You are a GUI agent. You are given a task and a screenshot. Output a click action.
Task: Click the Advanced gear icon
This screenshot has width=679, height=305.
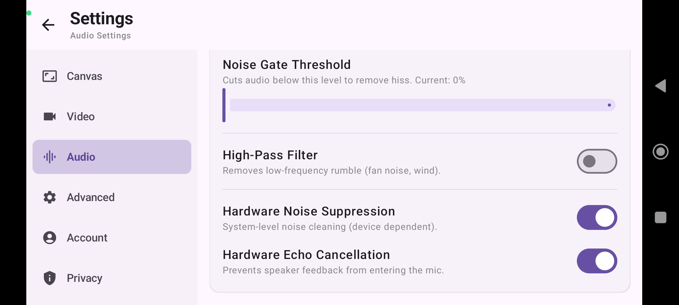click(50, 197)
